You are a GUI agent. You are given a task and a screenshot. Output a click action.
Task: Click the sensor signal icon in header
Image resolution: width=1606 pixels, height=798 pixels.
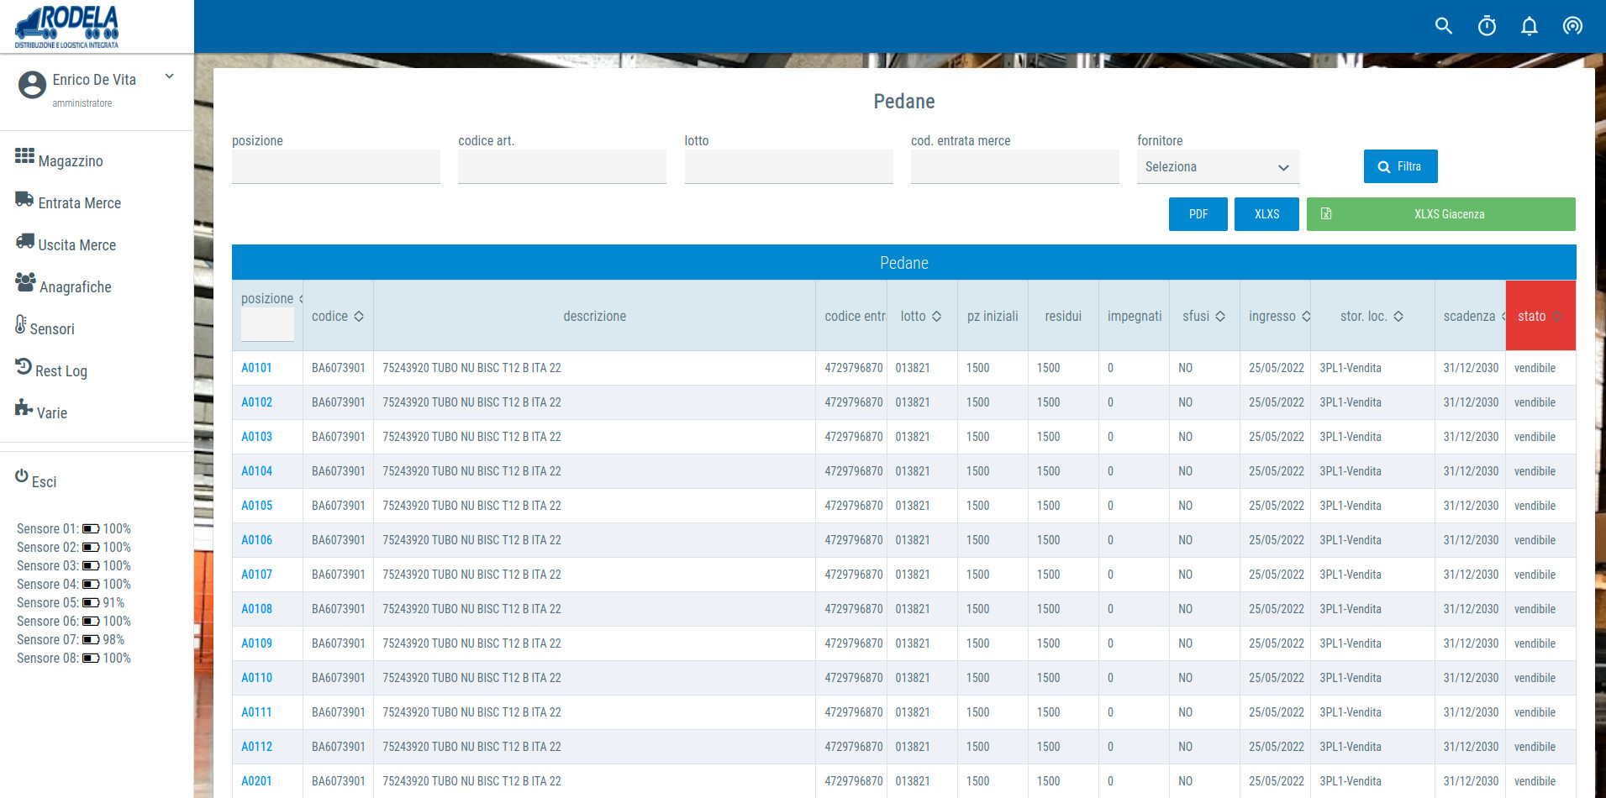[1572, 26]
